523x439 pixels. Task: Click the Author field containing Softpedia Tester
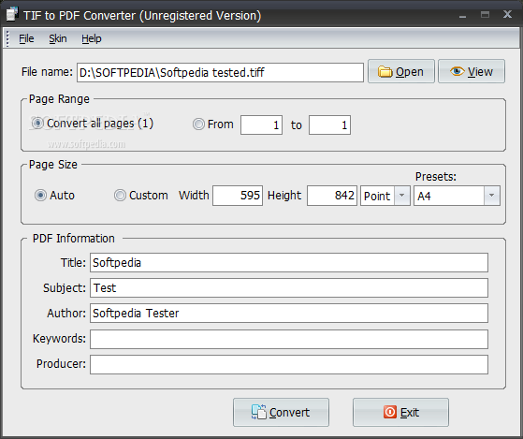(x=289, y=313)
